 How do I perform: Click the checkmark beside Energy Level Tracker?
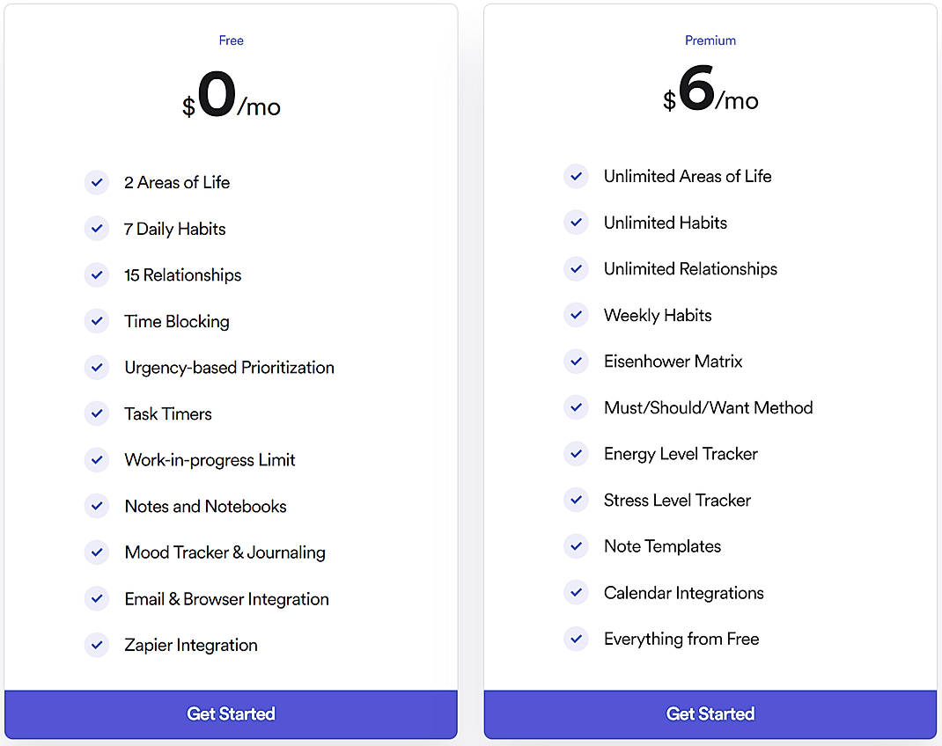(576, 453)
